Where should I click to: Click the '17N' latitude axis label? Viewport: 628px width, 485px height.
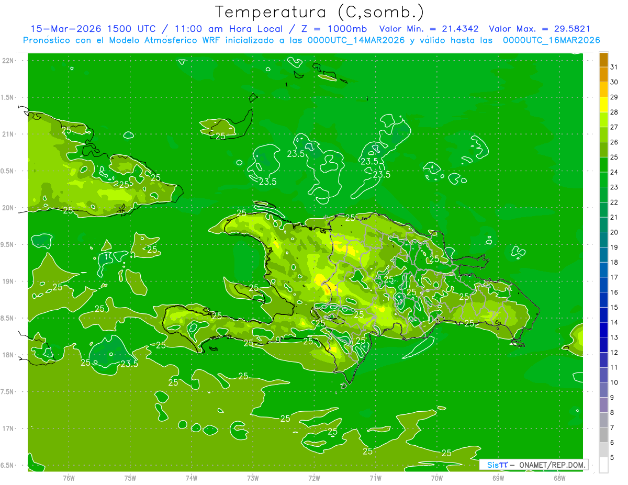point(7,428)
